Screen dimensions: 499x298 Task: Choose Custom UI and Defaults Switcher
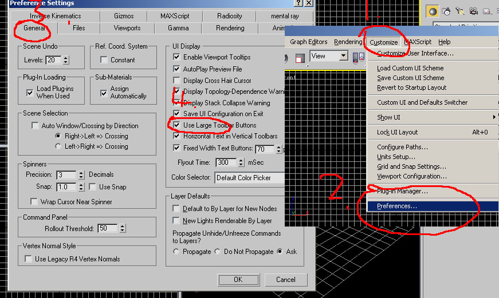[433, 102]
